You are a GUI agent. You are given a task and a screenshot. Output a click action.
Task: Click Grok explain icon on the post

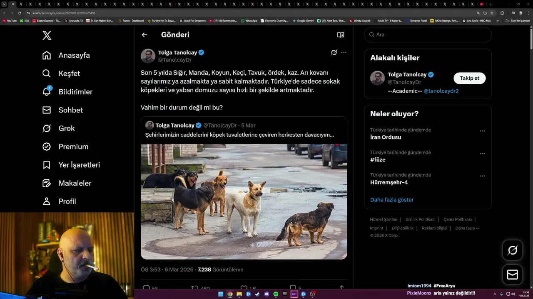pyautogui.click(x=334, y=52)
